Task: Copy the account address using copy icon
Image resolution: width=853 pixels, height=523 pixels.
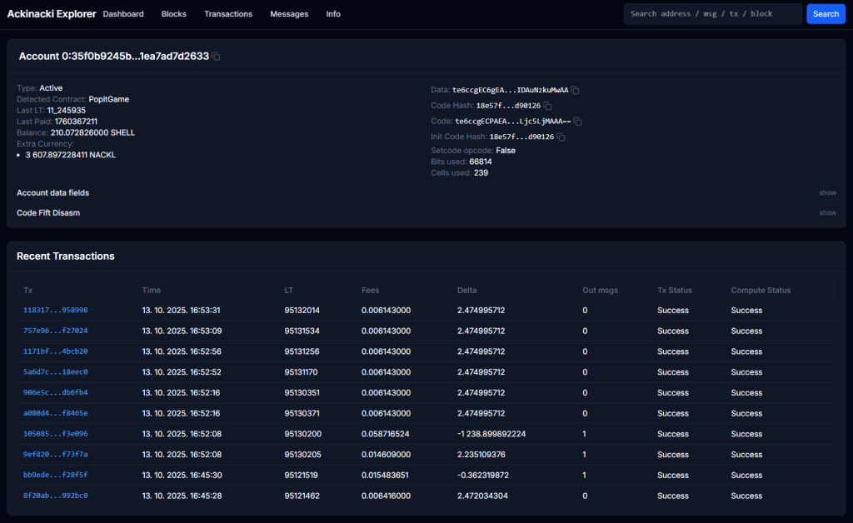Action: coord(217,57)
